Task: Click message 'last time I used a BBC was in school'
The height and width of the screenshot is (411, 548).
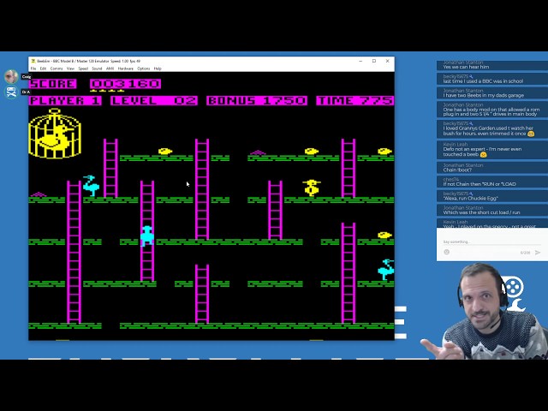Action: tap(492, 79)
